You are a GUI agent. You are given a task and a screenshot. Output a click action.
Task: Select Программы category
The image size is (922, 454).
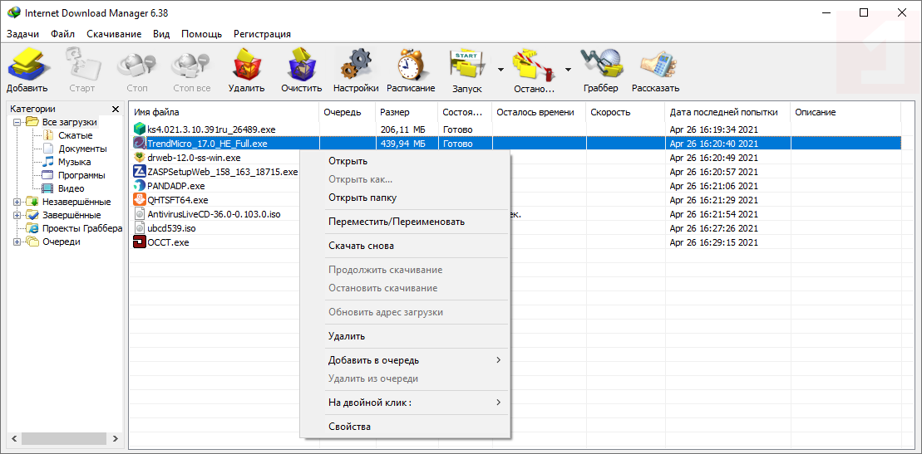(x=81, y=175)
